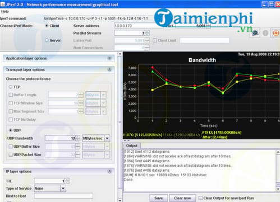This screenshot has height=202, width=280.
Task: Click the UDP Buffer Size spinner arrows
Action: pyautogui.click(x=78, y=147)
